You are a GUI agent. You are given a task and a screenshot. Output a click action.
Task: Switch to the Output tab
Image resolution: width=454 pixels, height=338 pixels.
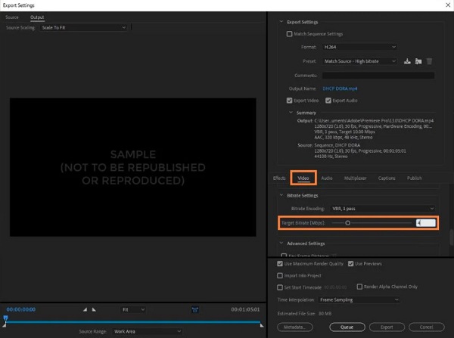click(37, 17)
